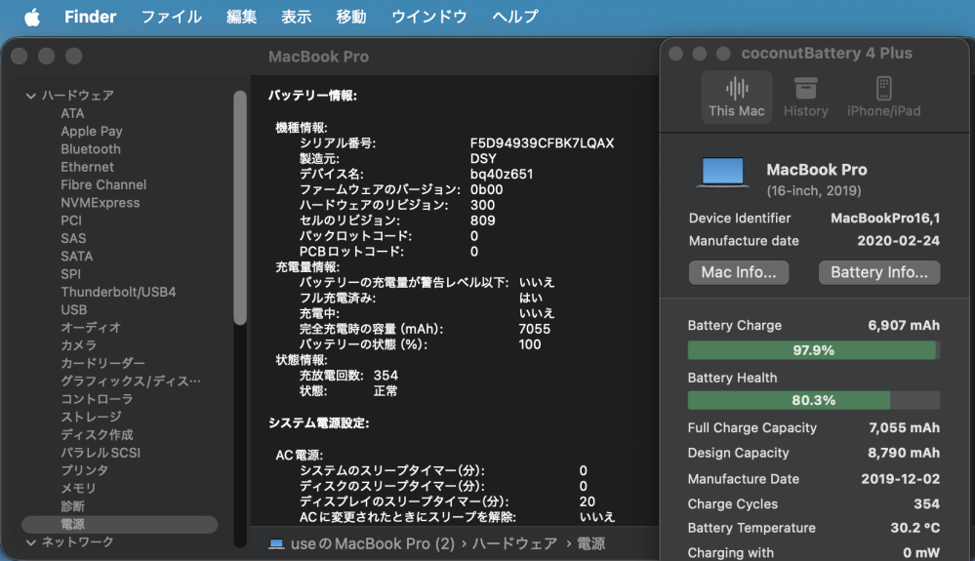The height and width of the screenshot is (561, 975).
Task: Select SAS in the sidebar
Action: coord(73,239)
